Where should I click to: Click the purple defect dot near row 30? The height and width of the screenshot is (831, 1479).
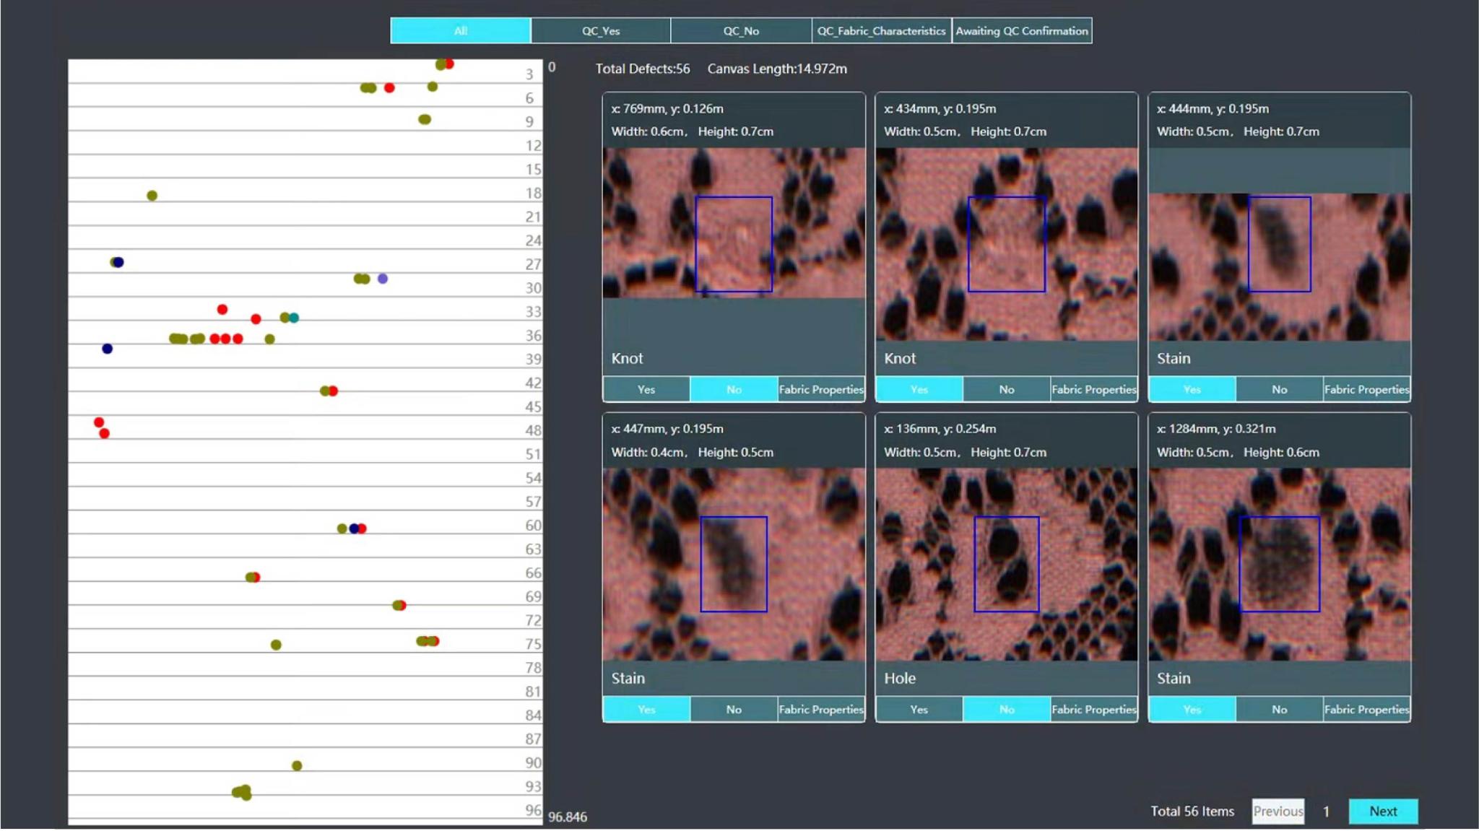(381, 277)
